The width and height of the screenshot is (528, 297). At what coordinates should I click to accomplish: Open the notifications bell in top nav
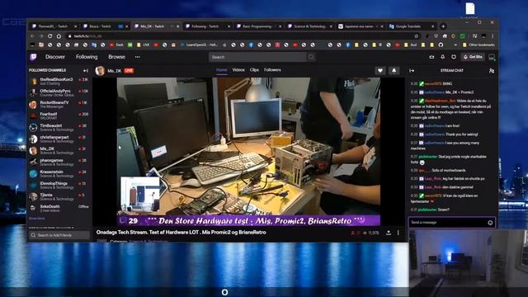click(x=442, y=57)
